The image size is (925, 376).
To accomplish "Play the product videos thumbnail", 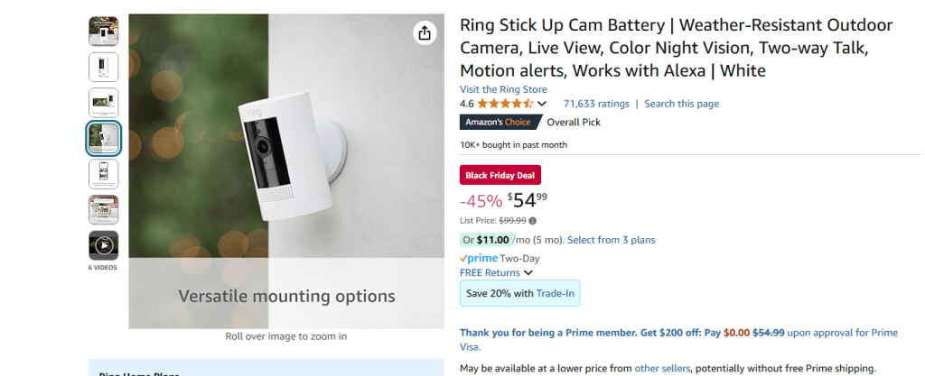I will [x=103, y=245].
